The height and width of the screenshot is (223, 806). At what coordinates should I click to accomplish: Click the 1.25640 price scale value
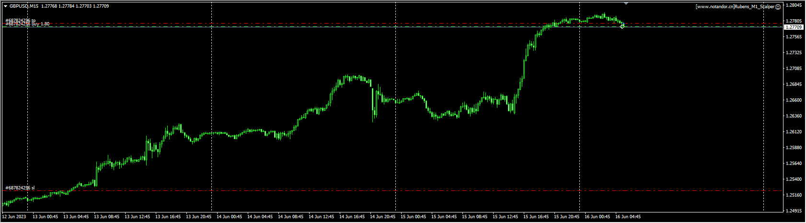pos(794,164)
